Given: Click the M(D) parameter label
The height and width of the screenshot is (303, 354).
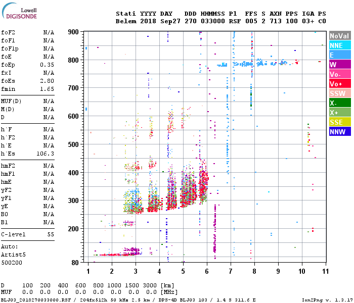Looking at the screenshot, I should click(x=8, y=110).
